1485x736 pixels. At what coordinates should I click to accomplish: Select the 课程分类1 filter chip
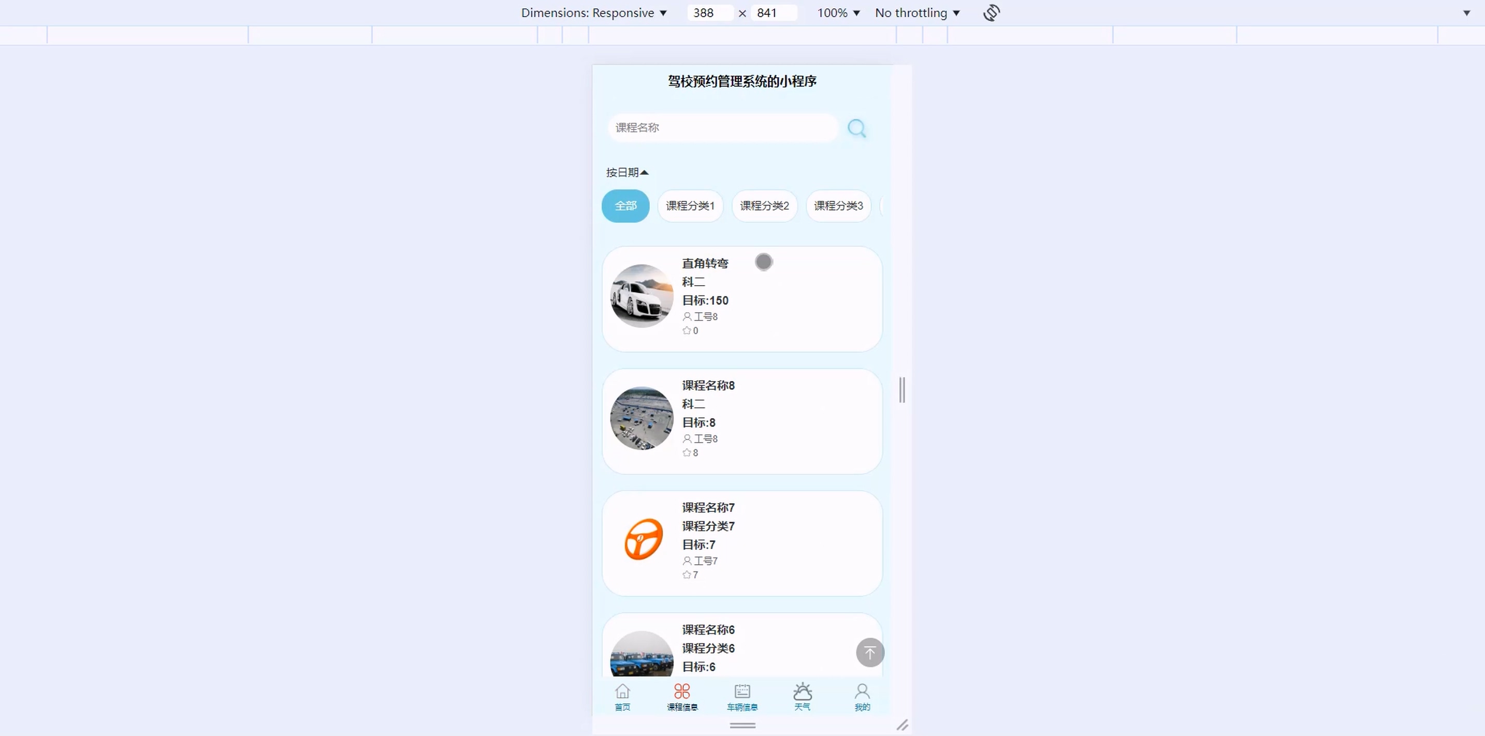[690, 206]
